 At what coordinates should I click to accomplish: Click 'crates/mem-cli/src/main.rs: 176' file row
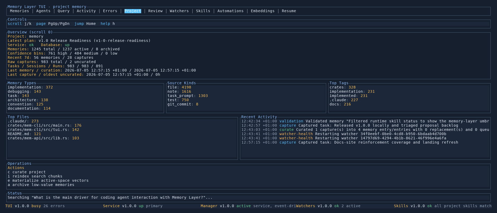click(45, 125)
